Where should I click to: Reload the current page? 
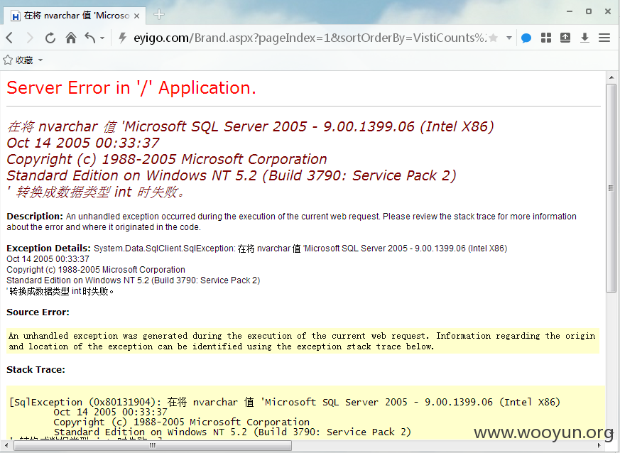click(50, 38)
